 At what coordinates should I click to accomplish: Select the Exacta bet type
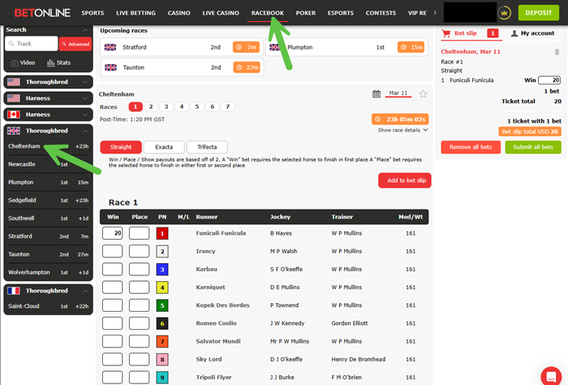point(163,147)
